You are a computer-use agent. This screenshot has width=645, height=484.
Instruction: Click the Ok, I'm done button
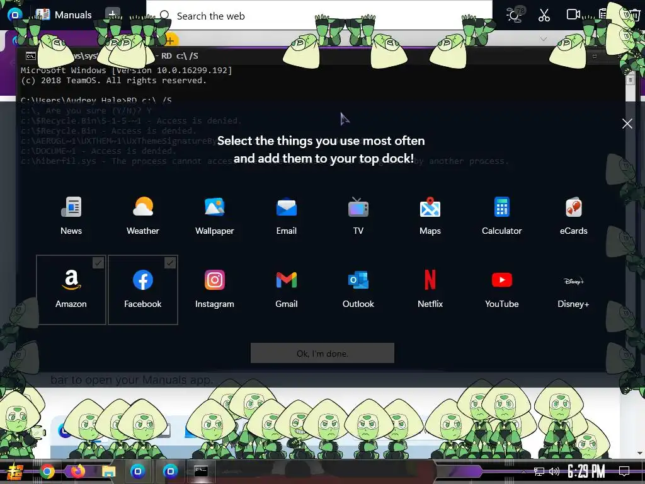(x=322, y=353)
